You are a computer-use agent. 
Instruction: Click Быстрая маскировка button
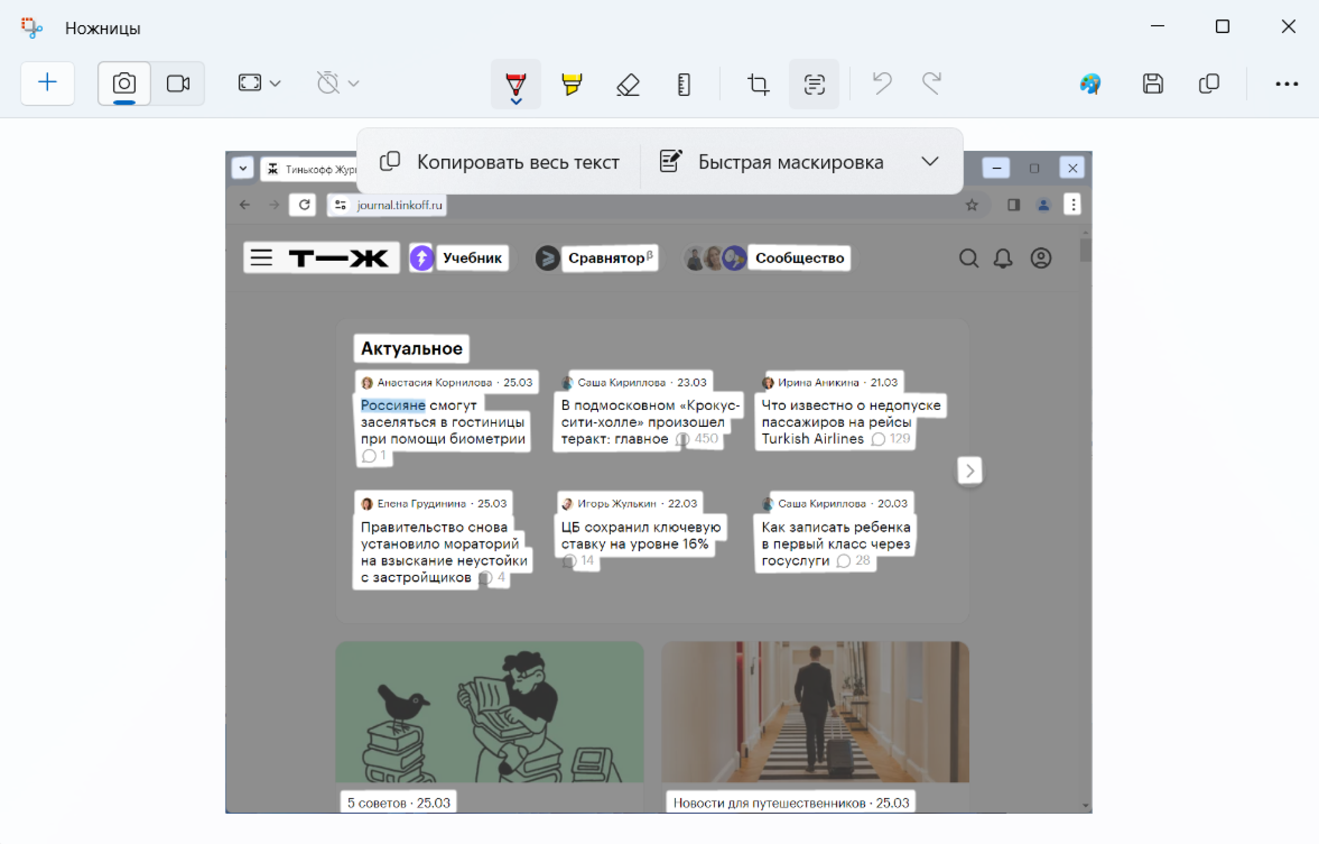pyautogui.click(x=773, y=162)
